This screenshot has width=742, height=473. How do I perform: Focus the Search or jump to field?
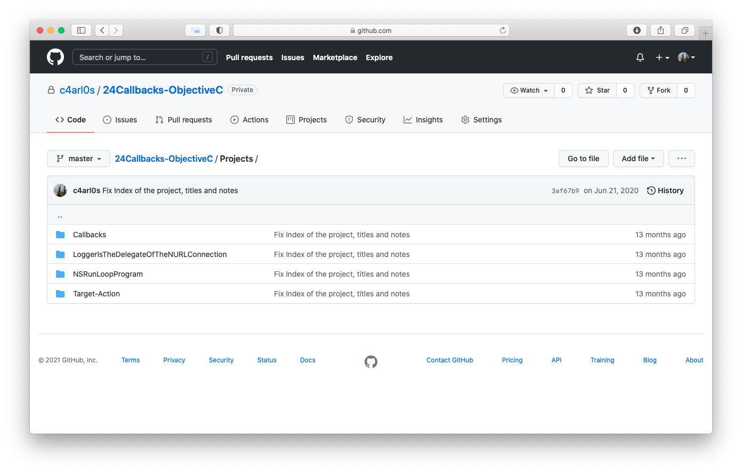145,57
